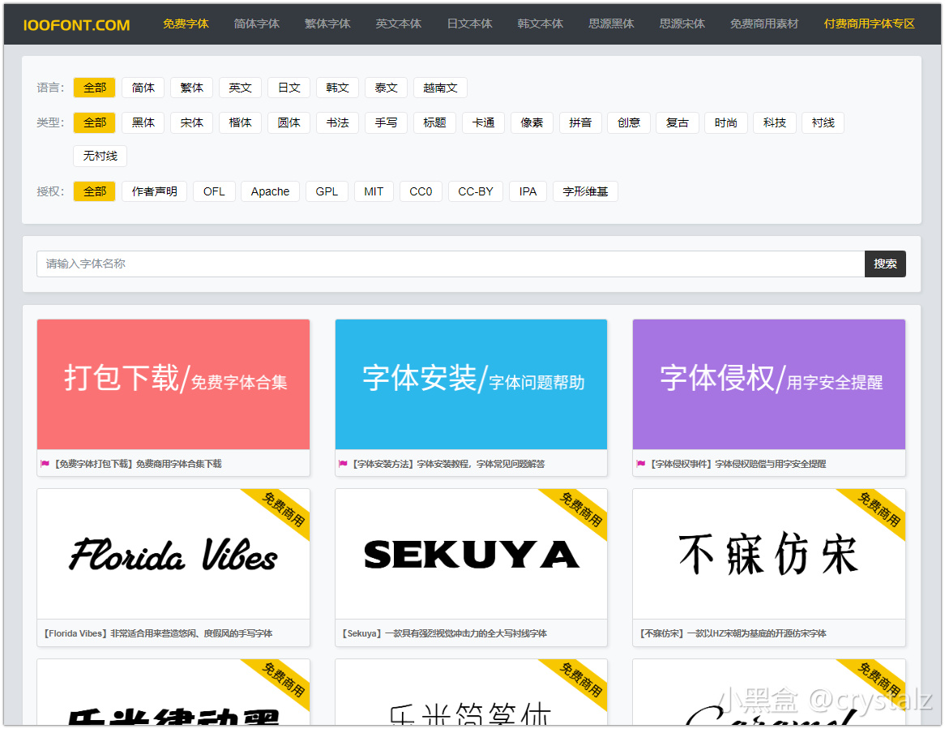The image size is (945, 729).
Task: Open 免费商用素材 in the navigation bar
Action: (764, 24)
